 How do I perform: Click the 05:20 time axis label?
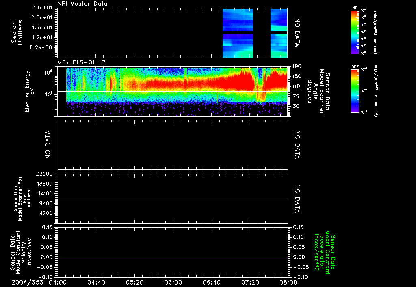click(134, 282)
